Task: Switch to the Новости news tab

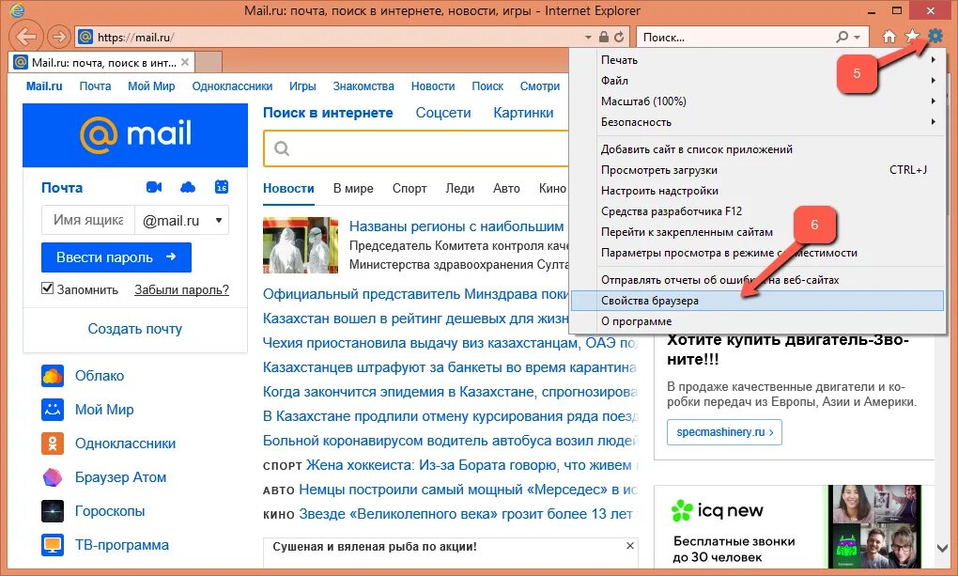Action: pyautogui.click(x=288, y=188)
